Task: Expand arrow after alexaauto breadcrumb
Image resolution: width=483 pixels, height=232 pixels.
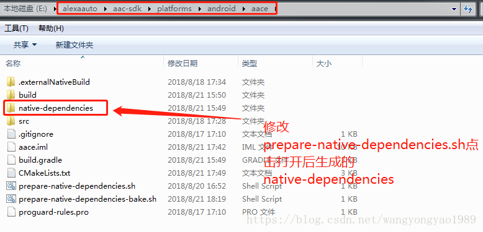Action: tap(106, 9)
